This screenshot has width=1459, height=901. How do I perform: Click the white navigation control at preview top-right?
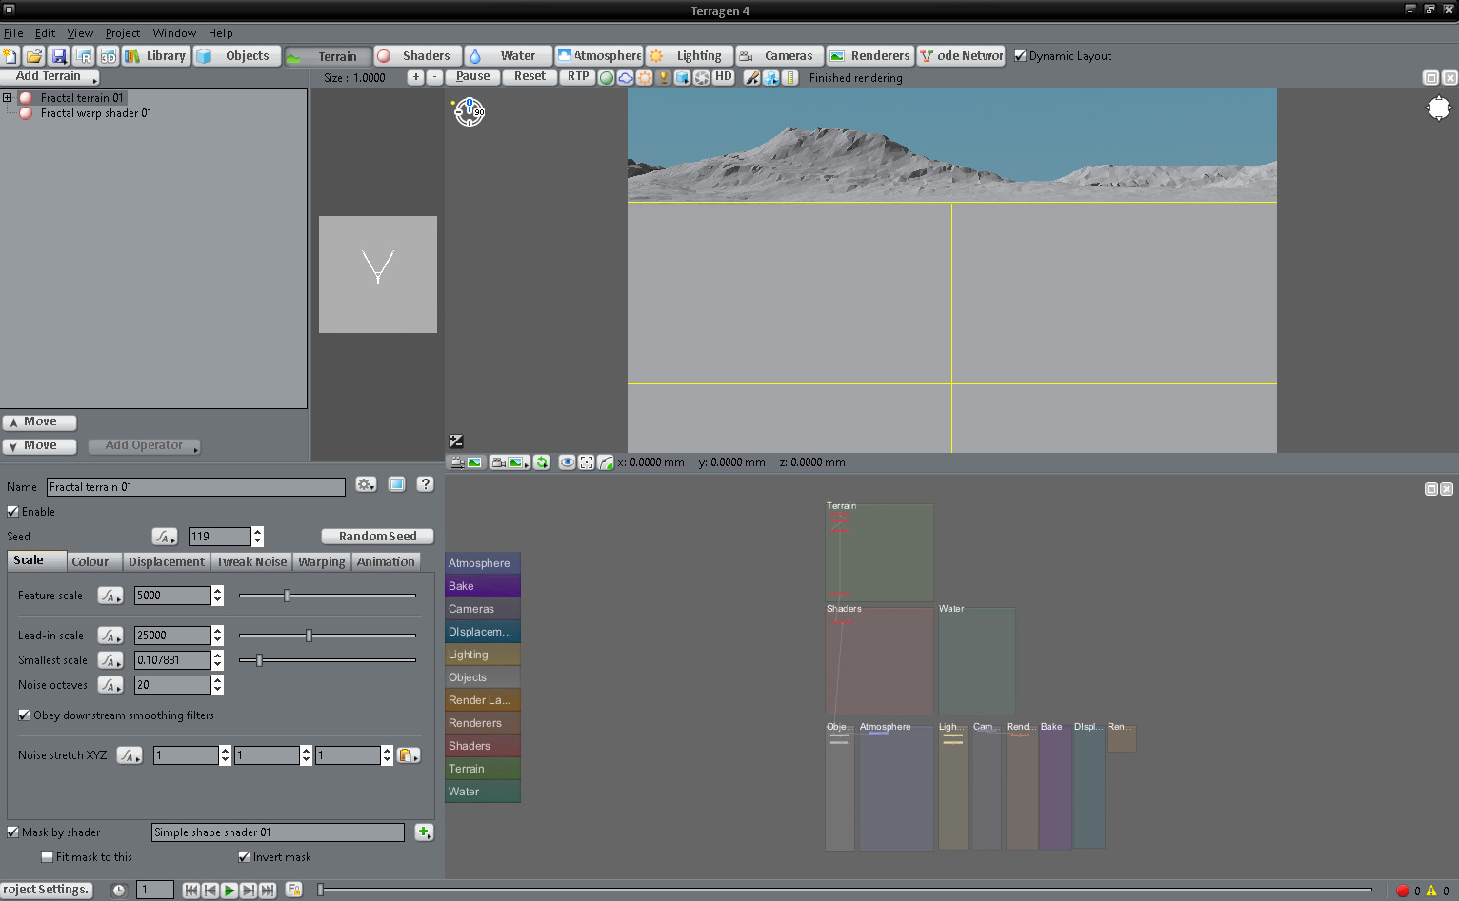[x=1438, y=108]
